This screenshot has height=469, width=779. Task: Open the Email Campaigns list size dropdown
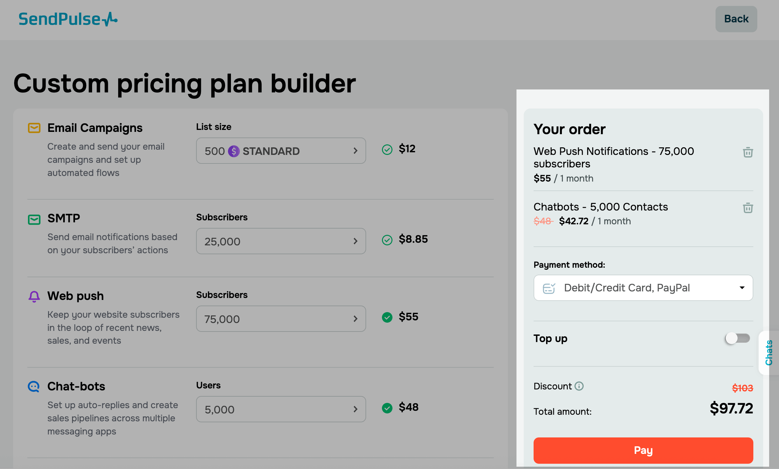click(x=281, y=151)
